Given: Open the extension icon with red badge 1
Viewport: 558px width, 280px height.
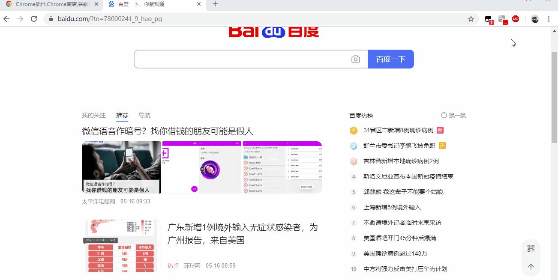Looking at the screenshot, I should tap(488, 19).
